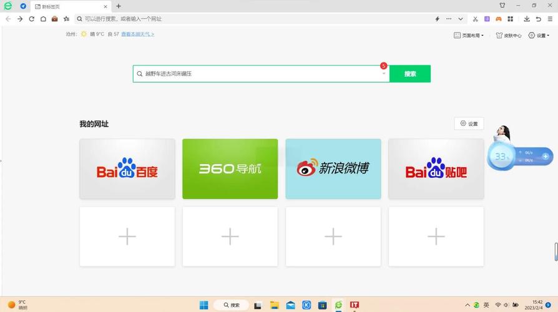Reload the page with refresh icon

click(x=32, y=19)
